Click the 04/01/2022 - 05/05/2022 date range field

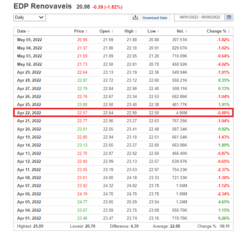point(200,17)
